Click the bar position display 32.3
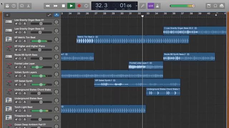 point(101,6)
